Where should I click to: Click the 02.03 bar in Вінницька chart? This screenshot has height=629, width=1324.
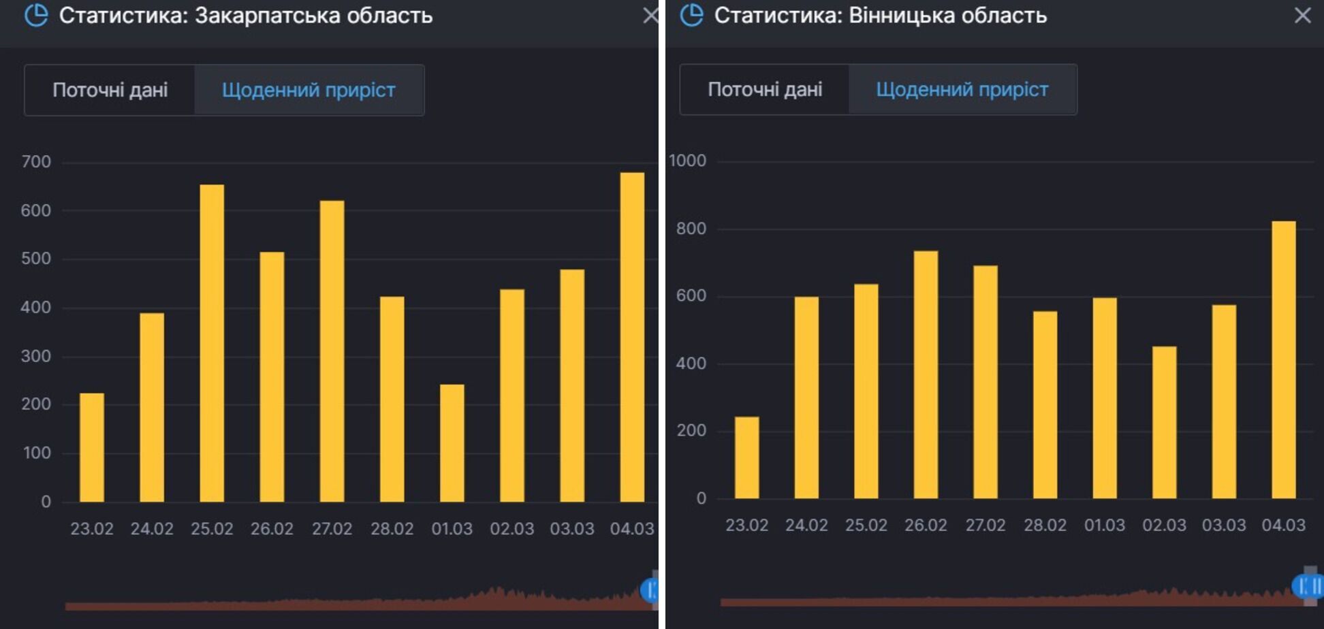(x=1164, y=422)
